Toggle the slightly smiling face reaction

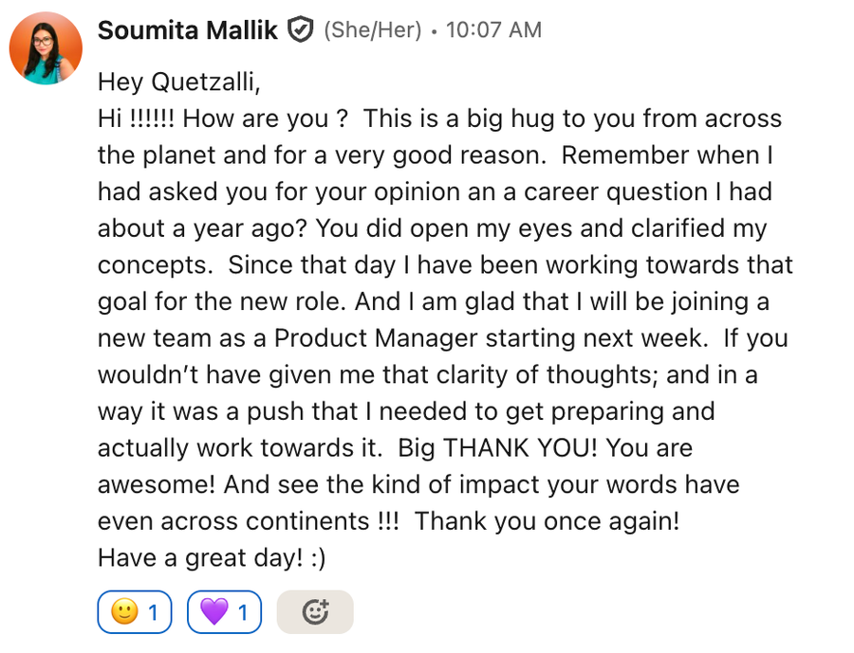[135, 612]
